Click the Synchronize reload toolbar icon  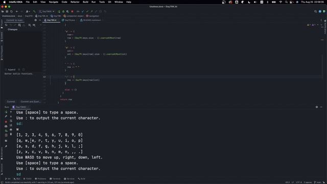point(11,11)
